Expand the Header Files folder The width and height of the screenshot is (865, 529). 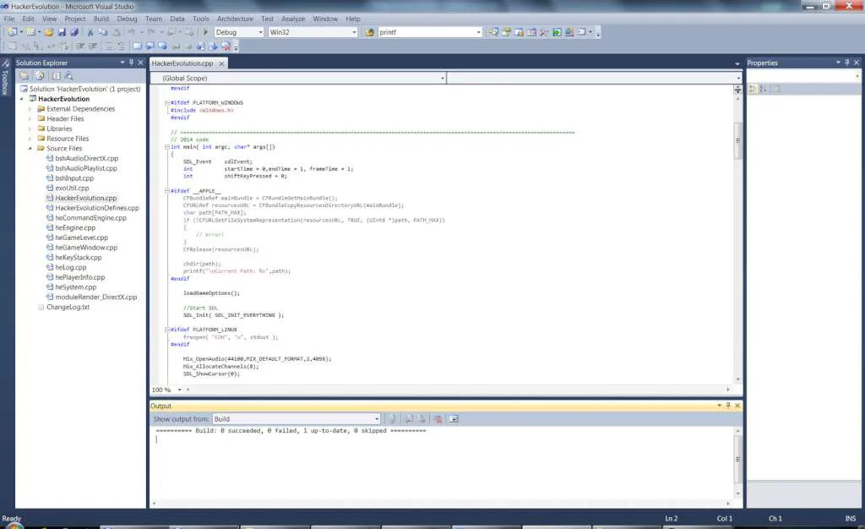tap(30, 118)
